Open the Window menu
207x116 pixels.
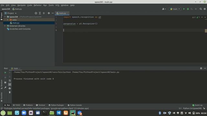pyautogui.click(x=65, y=5)
